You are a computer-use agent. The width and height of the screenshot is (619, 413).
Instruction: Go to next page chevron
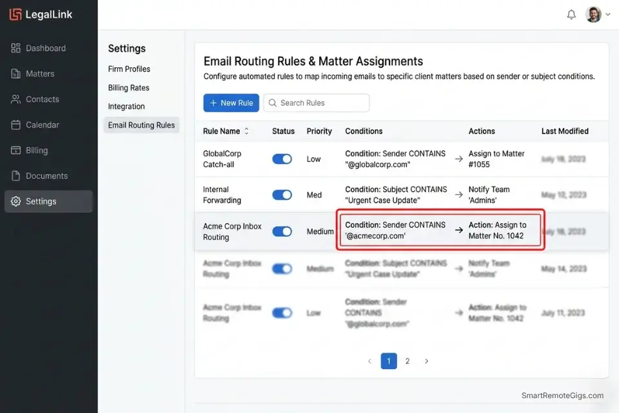click(x=426, y=361)
